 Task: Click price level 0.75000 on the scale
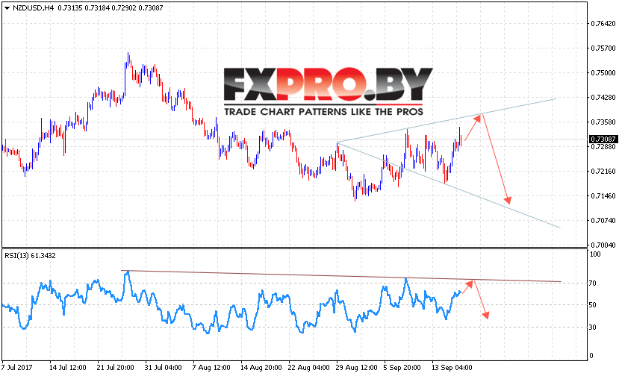click(603, 73)
